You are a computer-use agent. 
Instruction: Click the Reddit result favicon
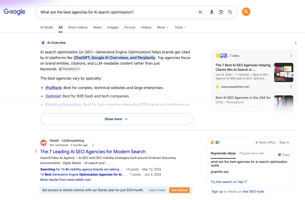pos(43,142)
